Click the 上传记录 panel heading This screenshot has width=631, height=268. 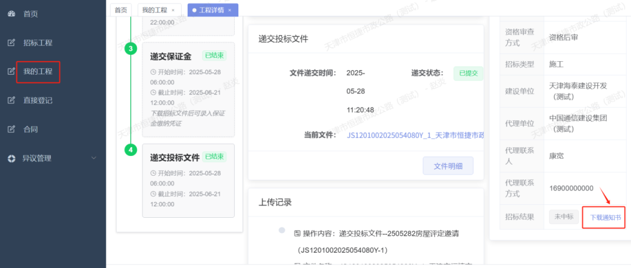click(275, 203)
